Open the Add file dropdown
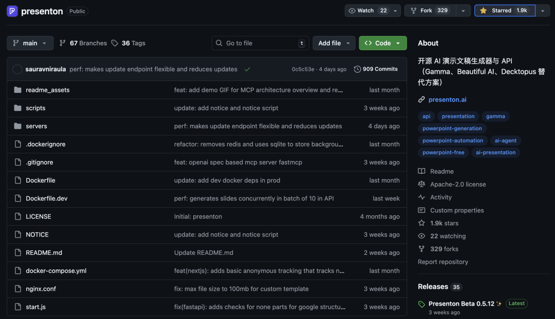This screenshot has width=555, height=319. pos(334,43)
